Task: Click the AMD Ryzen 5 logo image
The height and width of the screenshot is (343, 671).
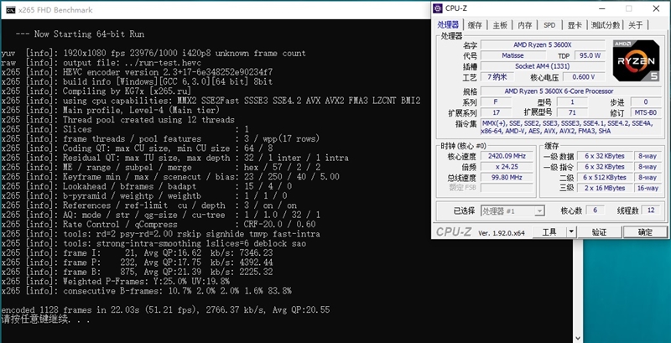Action: 636,60
